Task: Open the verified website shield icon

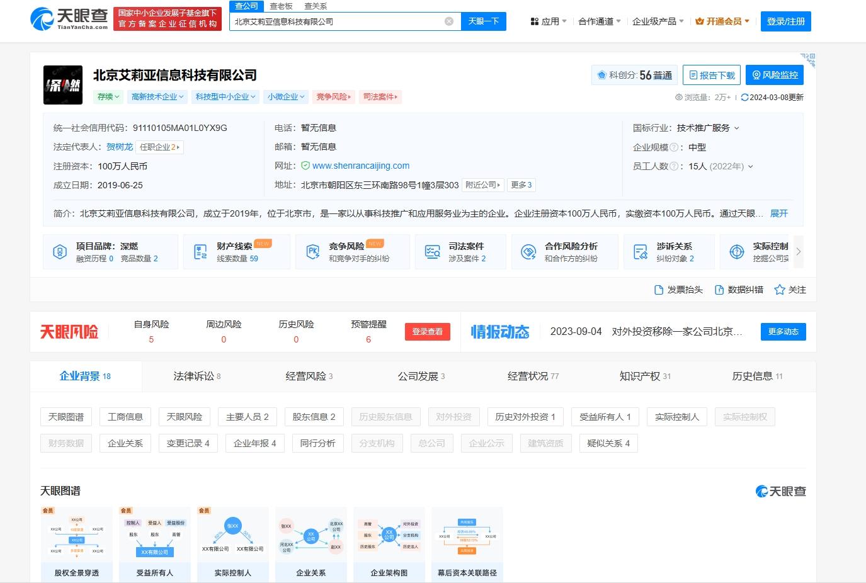Action: (305, 166)
